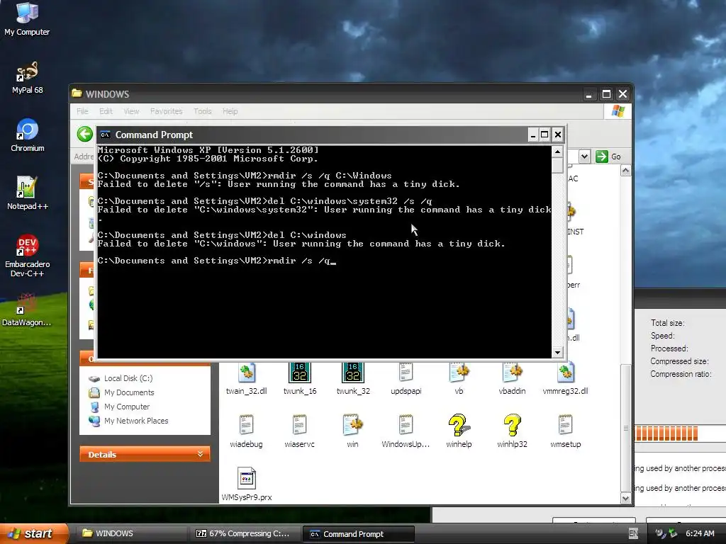Viewport: 726px width, 544px height.
Task: Select the winhelp file icon
Action: click(x=459, y=431)
